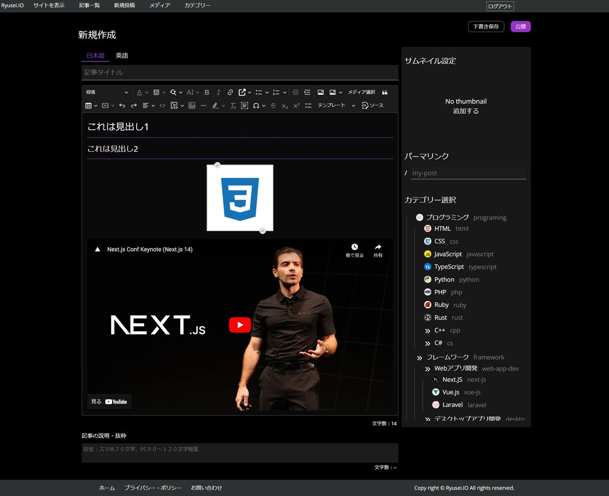Click the 記事タイトル title input field
The image size is (609, 496).
point(240,73)
